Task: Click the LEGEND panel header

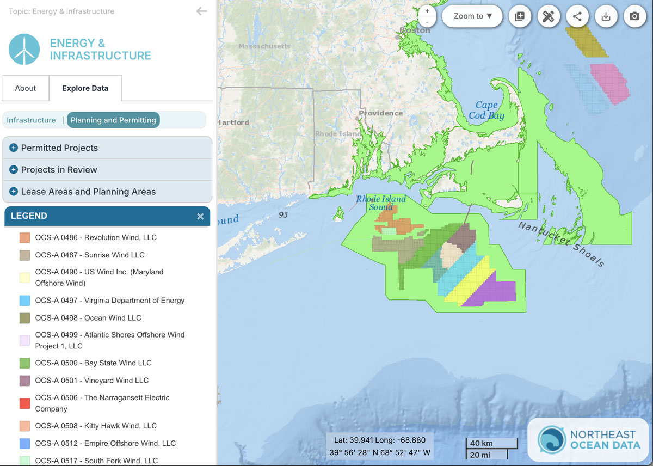Action: [107, 216]
